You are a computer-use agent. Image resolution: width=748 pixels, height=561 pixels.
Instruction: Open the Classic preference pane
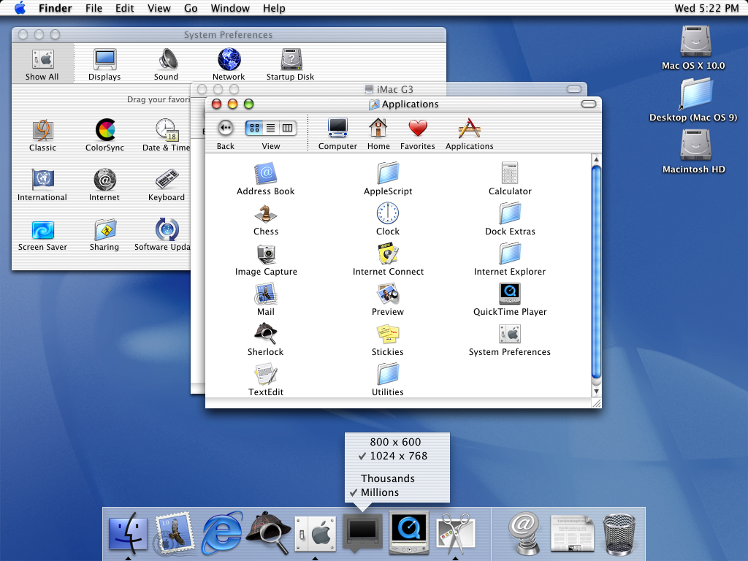[42, 130]
